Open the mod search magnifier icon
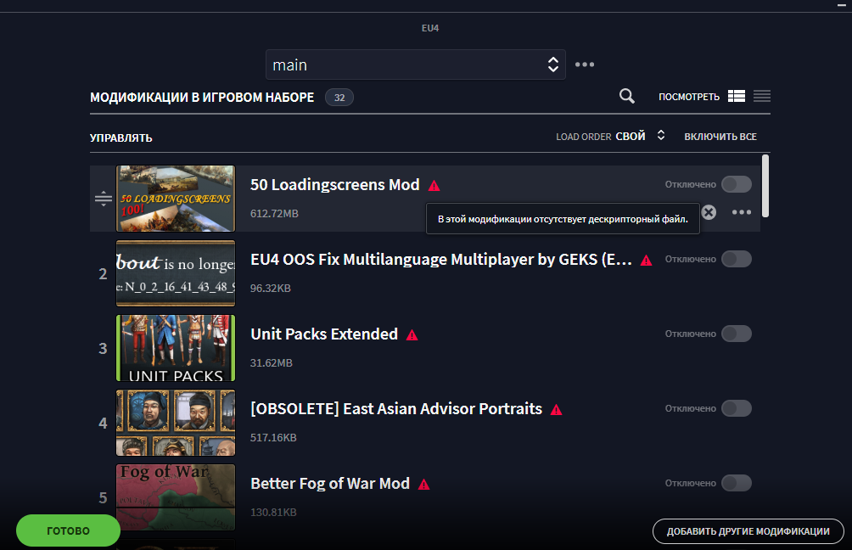The width and height of the screenshot is (852, 550). pos(627,97)
